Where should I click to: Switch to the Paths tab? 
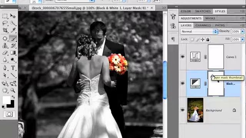click(220, 25)
